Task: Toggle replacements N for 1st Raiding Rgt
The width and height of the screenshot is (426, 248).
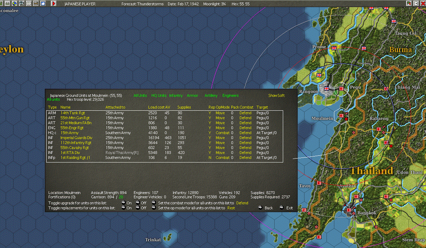Action: point(210,158)
